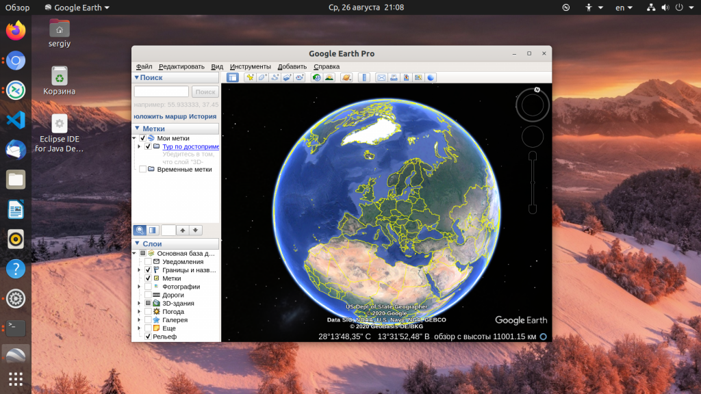Expand the Погода layer tree item

point(139,311)
